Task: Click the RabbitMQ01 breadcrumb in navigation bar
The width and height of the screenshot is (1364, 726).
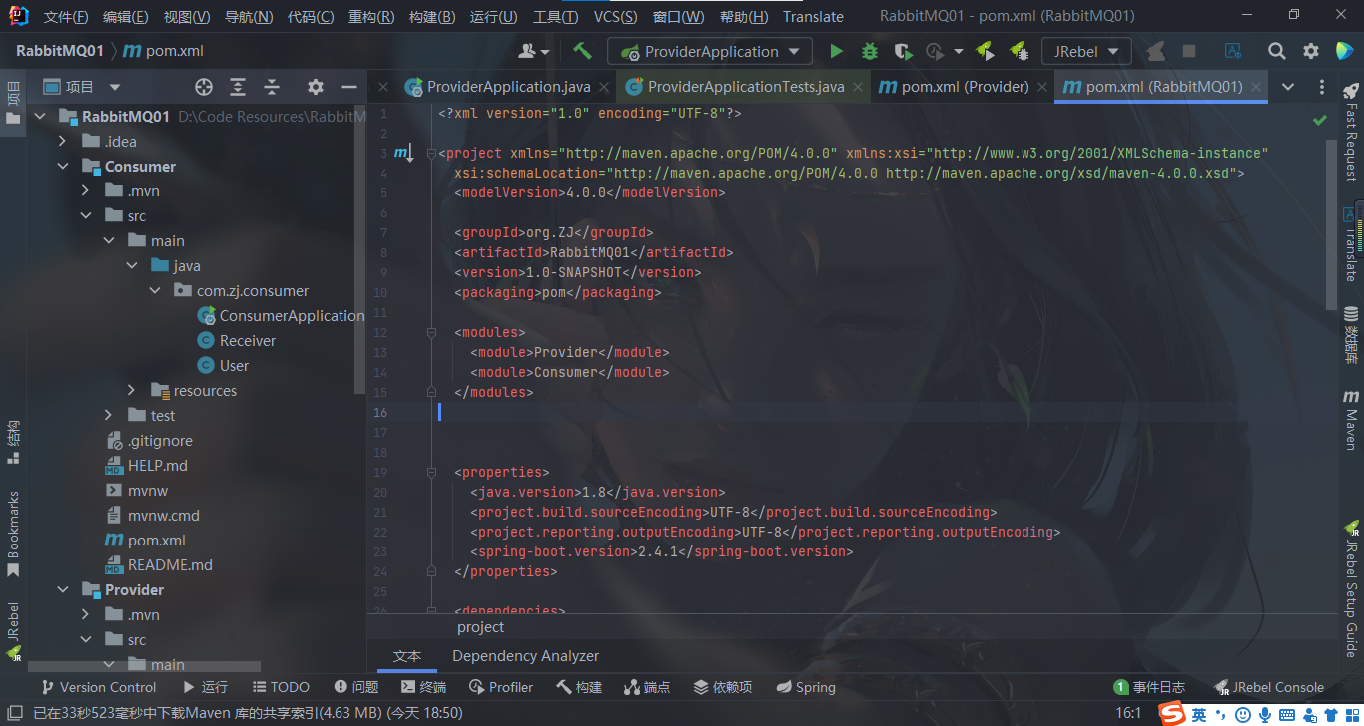Action: click(59, 51)
